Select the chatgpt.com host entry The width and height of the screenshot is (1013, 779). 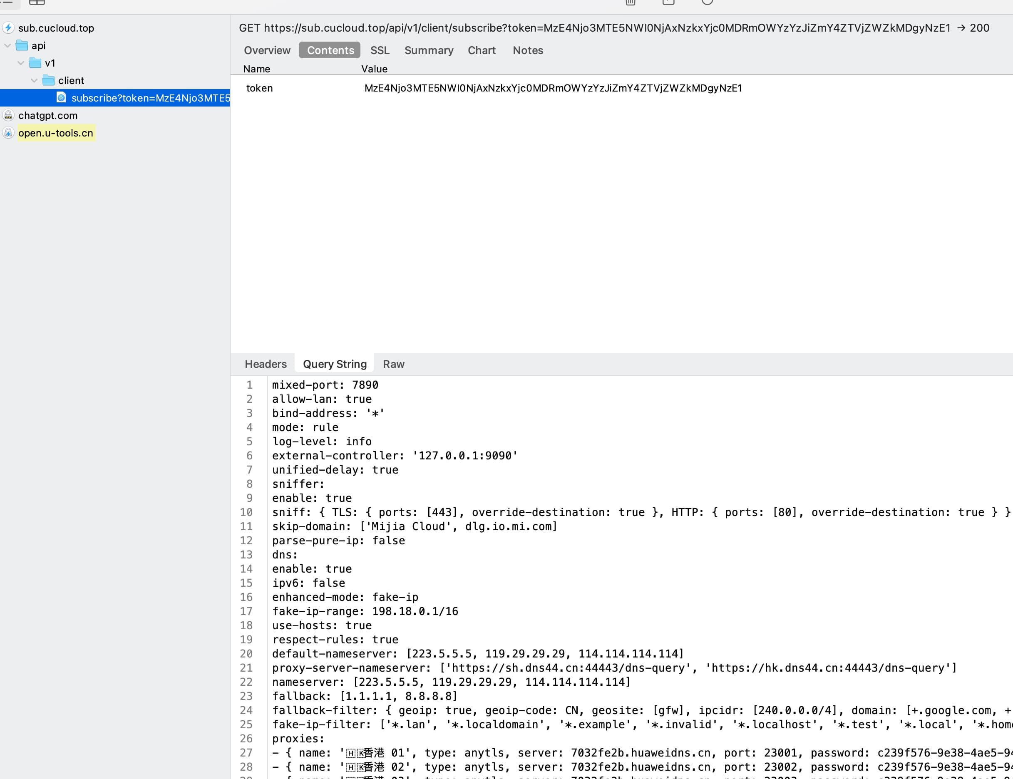(48, 115)
